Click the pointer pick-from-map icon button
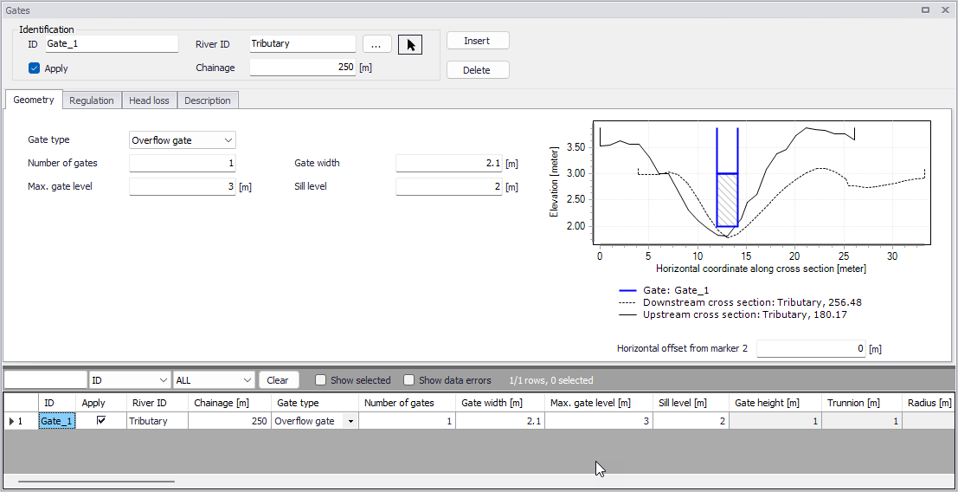The height and width of the screenshot is (492, 958). click(410, 45)
